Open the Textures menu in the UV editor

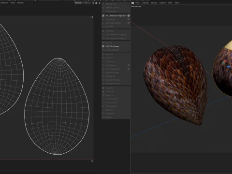[20, 3]
